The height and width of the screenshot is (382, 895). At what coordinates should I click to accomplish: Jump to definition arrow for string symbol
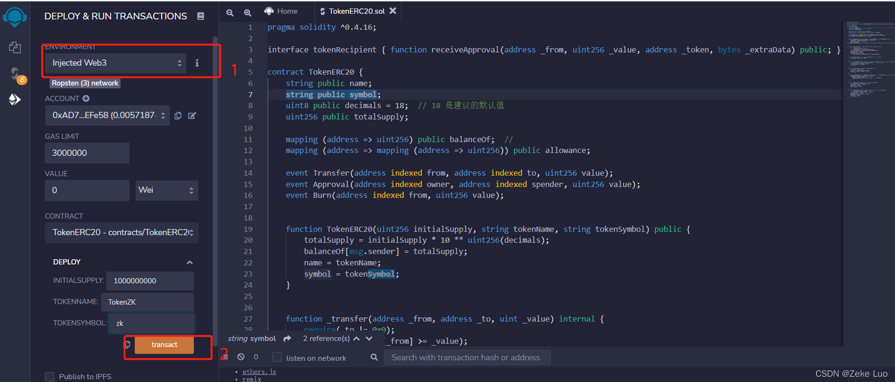287,339
